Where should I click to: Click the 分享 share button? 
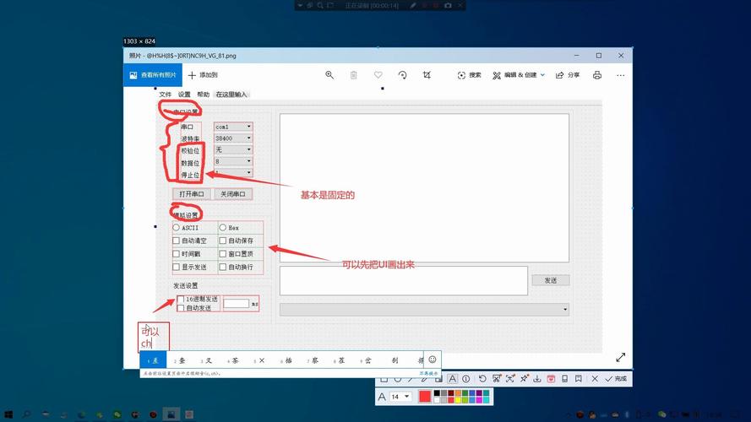[x=568, y=75]
